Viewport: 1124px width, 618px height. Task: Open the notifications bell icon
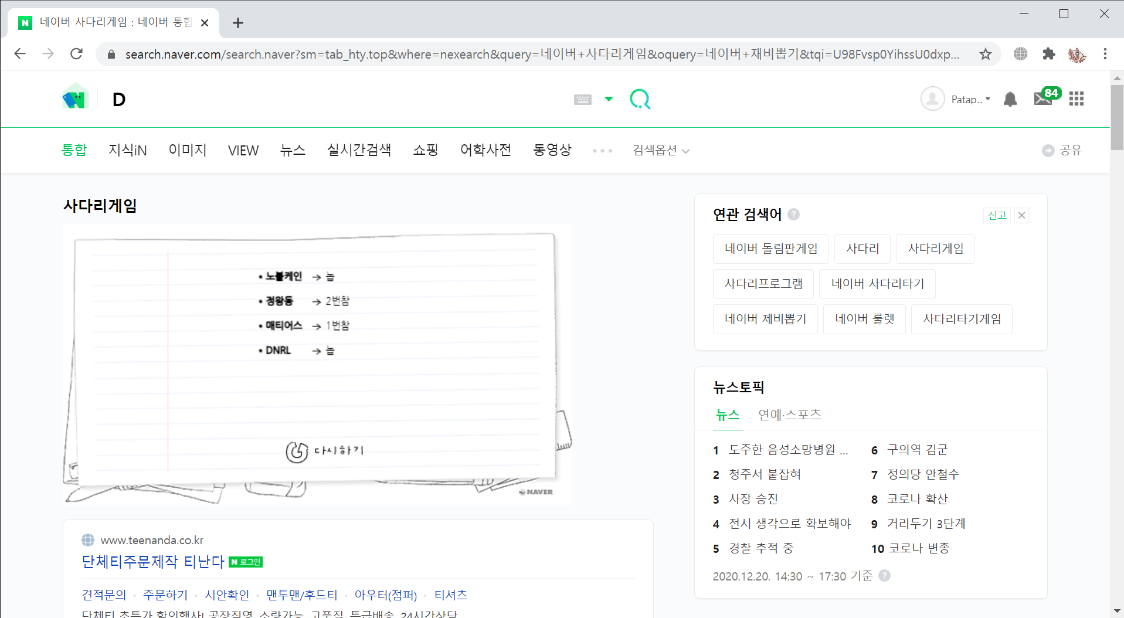point(1010,99)
